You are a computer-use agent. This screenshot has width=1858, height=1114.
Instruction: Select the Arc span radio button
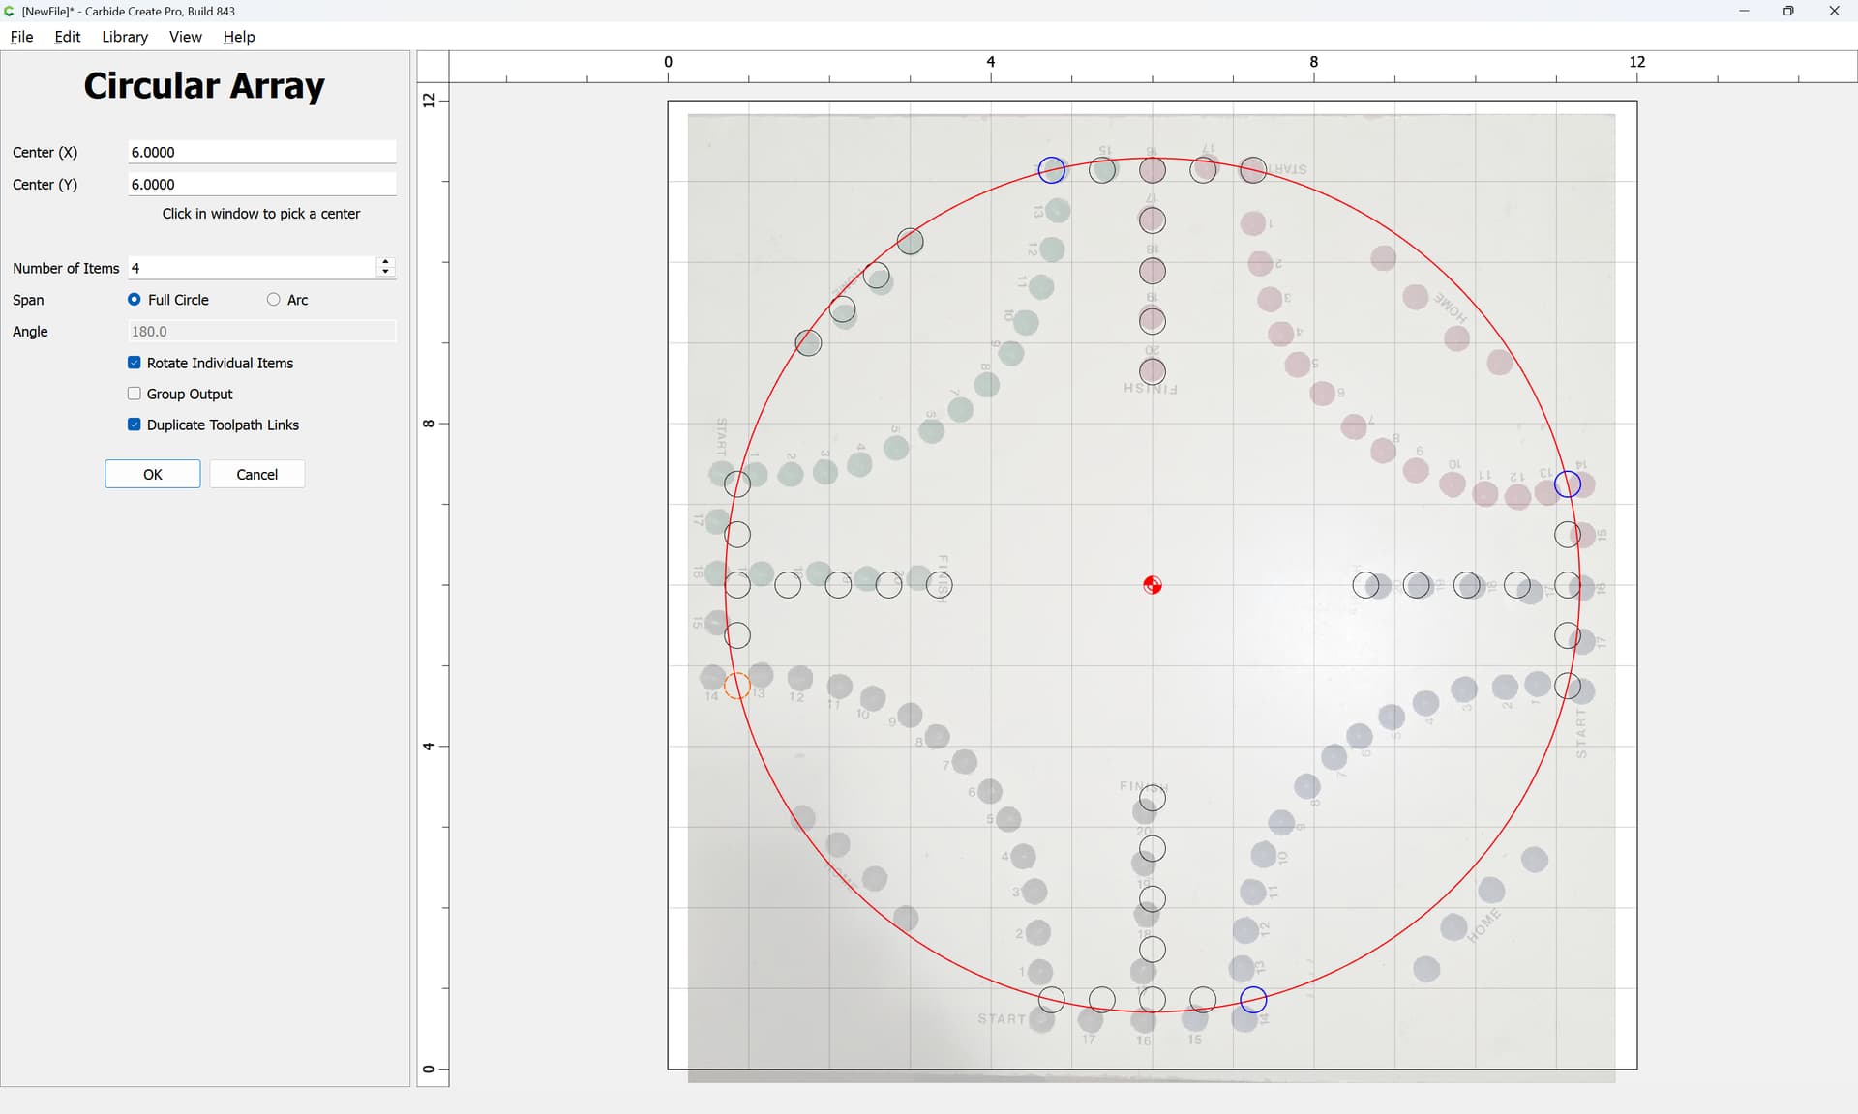(x=274, y=300)
